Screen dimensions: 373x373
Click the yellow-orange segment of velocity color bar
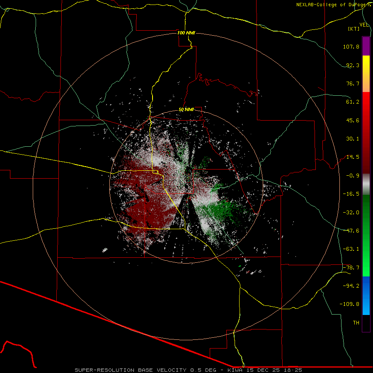366,74
